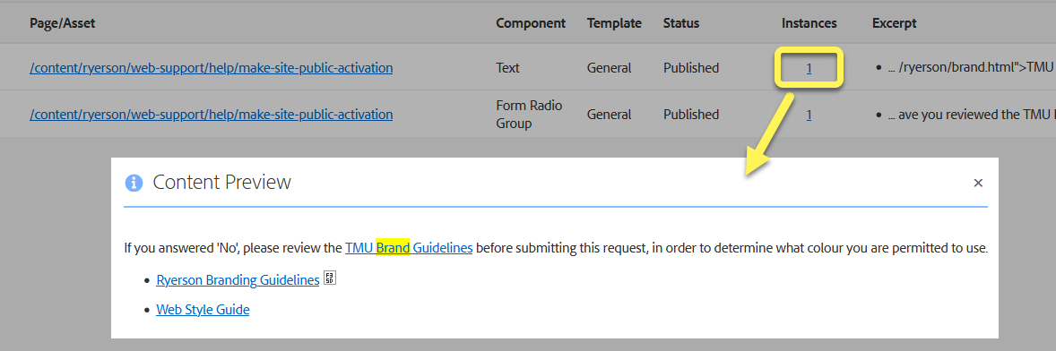Click the highlighted Instances count in the Text row
Screen dimensions: 1056x351
point(809,68)
